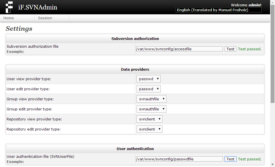Expand Group view provider type dropdown
Image resolution: width=275 pixels, height=167 pixels.
151,99
